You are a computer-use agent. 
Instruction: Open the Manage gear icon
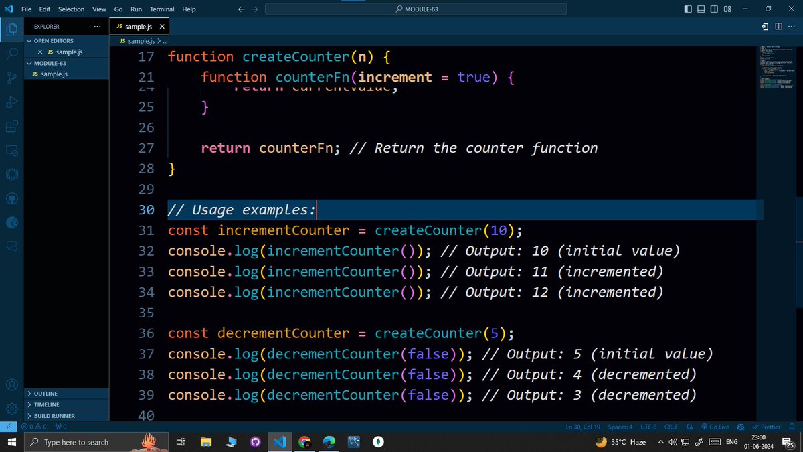coord(11,408)
